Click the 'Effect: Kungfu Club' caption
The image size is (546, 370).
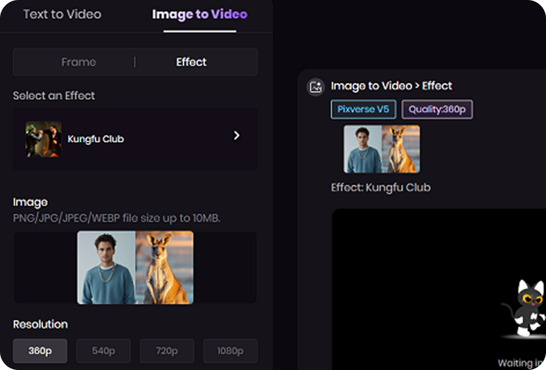[x=381, y=188]
